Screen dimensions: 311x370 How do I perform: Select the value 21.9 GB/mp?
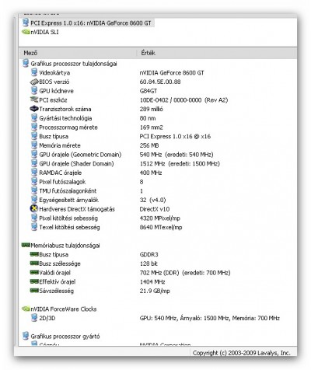click(155, 291)
